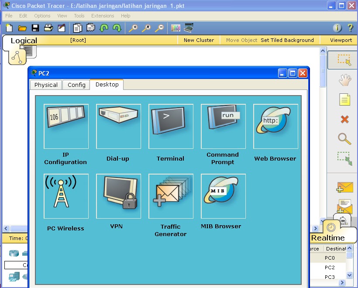Click the New Cluster button
Screen dimensions: 358x288
pos(199,40)
